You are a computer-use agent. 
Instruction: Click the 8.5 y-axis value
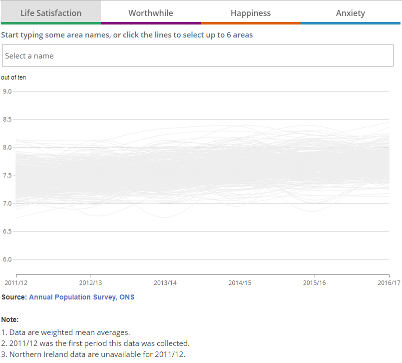tap(7, 119)
